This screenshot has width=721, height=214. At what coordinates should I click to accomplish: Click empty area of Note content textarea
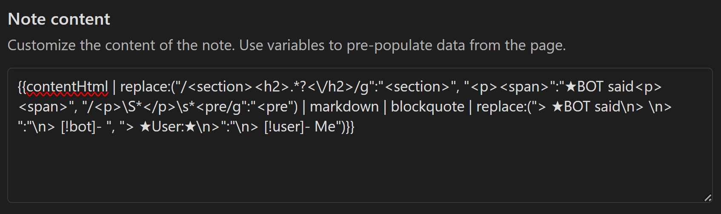tap(360, 170)
